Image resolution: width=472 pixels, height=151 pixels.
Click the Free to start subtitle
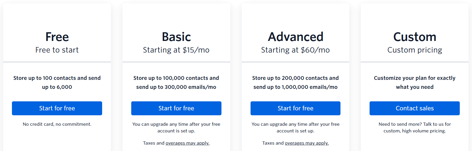(57, 50)
